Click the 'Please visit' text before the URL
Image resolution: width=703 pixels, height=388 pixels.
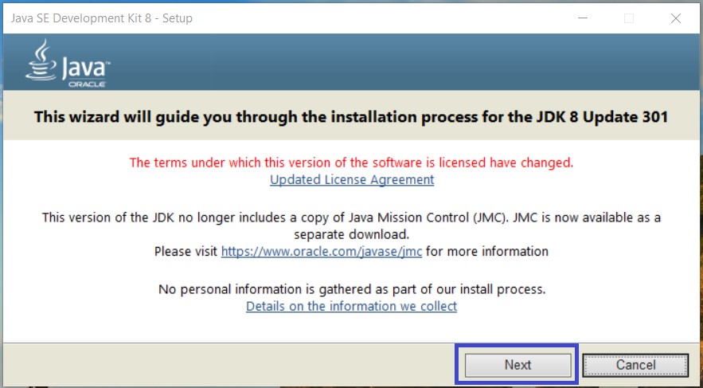[x=186, y=251]
